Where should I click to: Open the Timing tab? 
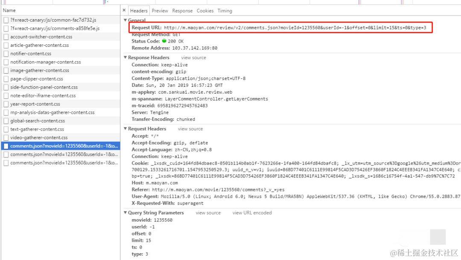click(225, 11)
